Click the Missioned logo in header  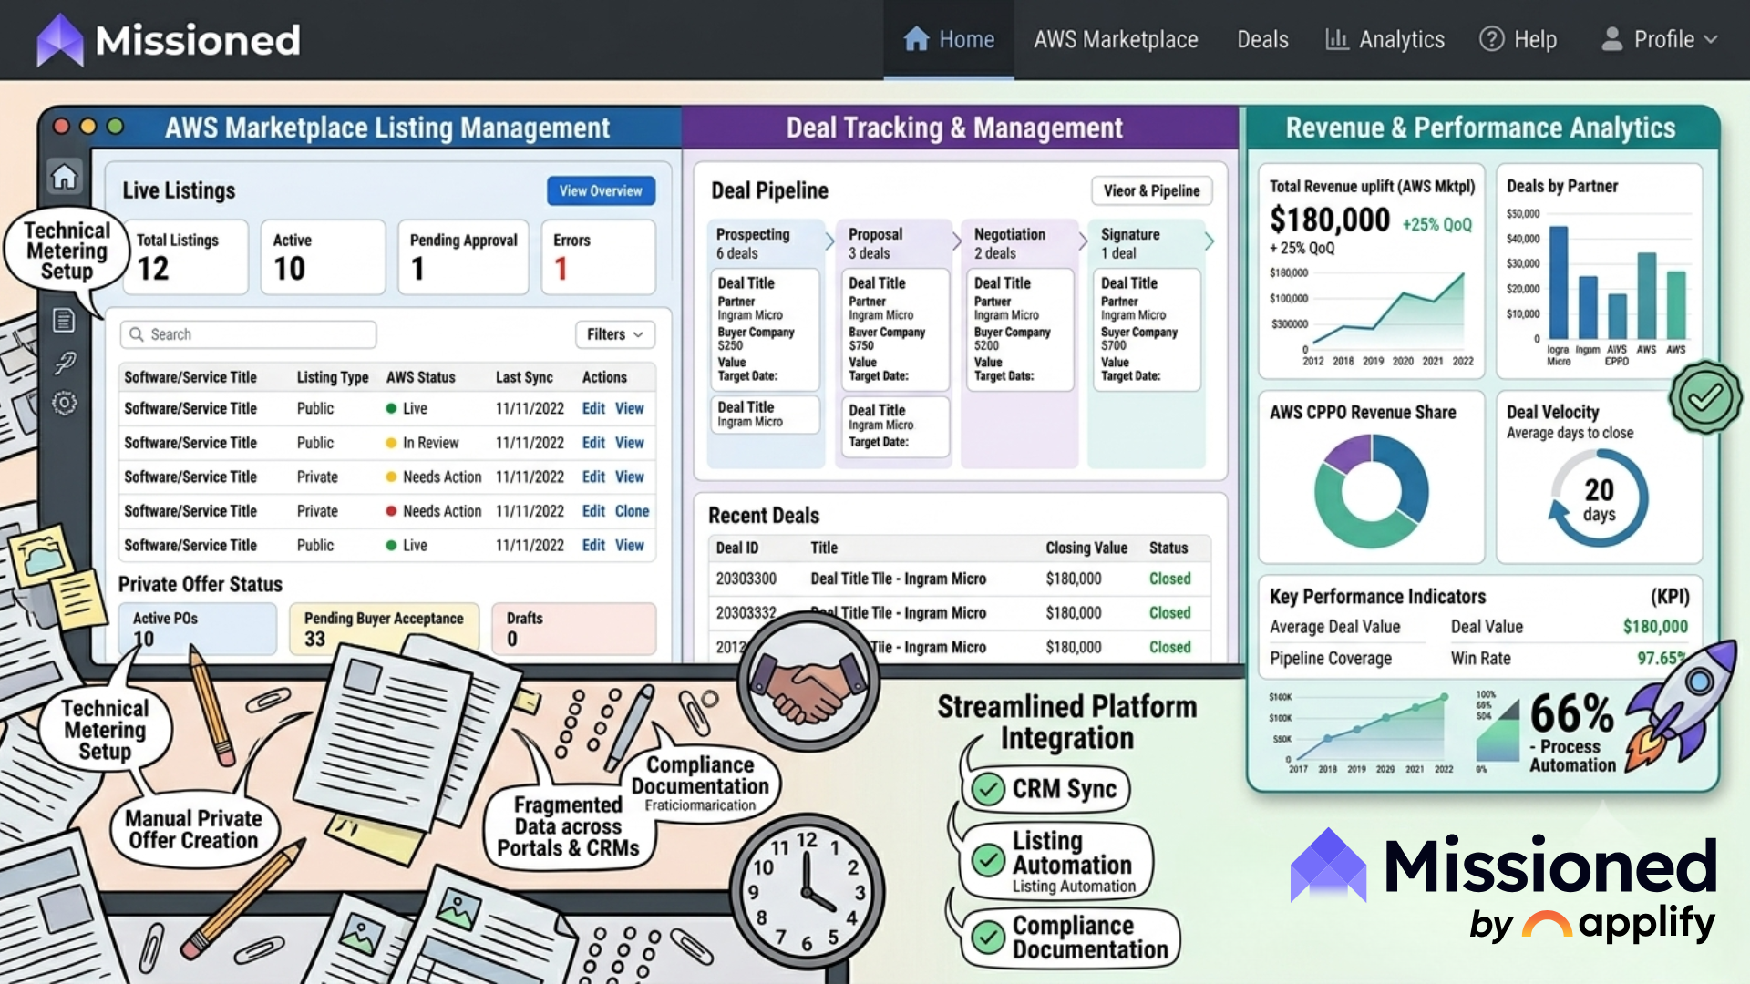[x=169, y=40]
